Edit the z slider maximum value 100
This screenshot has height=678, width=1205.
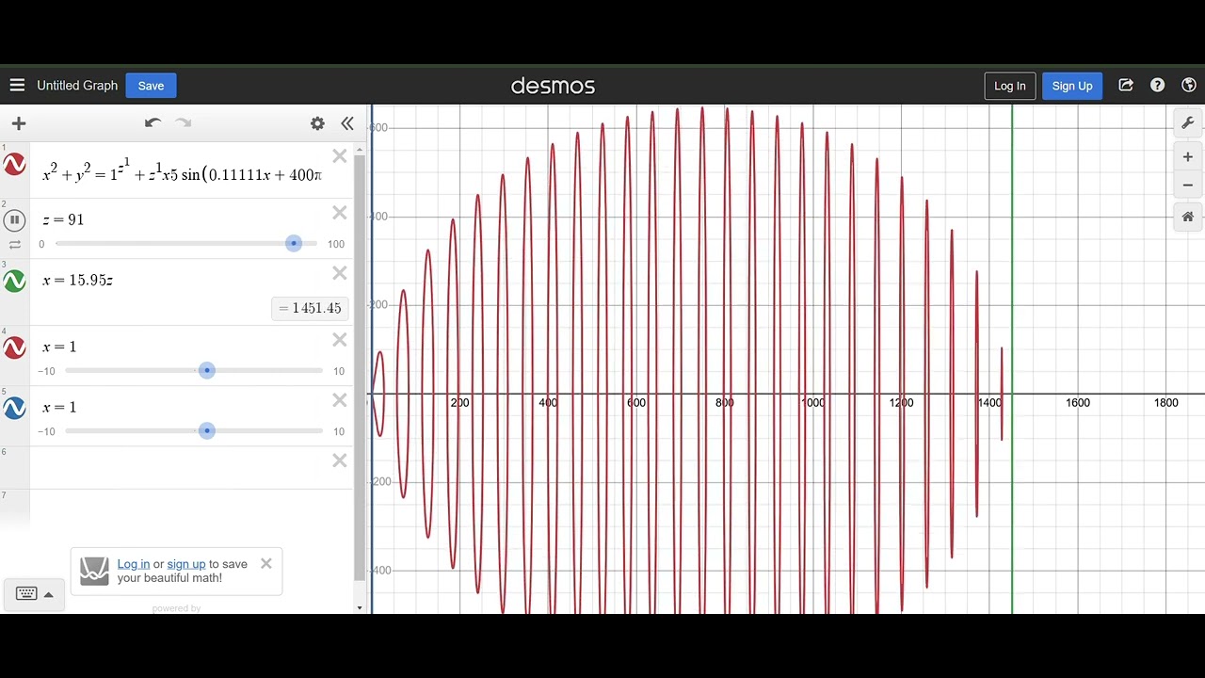click(x=336, y=244)
